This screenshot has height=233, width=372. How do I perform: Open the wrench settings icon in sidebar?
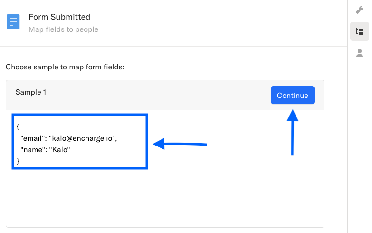point(360,10)
